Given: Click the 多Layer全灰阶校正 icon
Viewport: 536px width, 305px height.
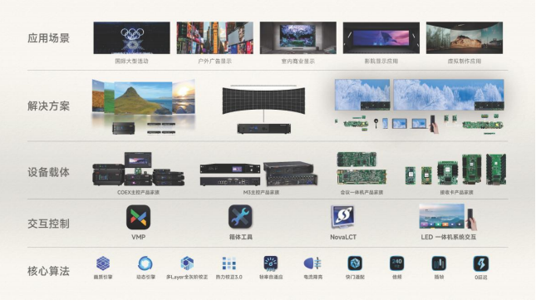Looking at the screenshot, I should click(x=187, y=263).
